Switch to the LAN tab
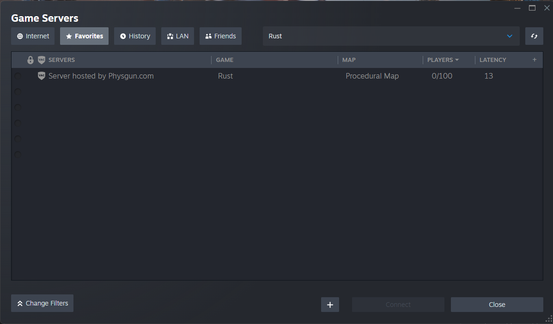This screenshot has width=553, height=324. (177, 36)
